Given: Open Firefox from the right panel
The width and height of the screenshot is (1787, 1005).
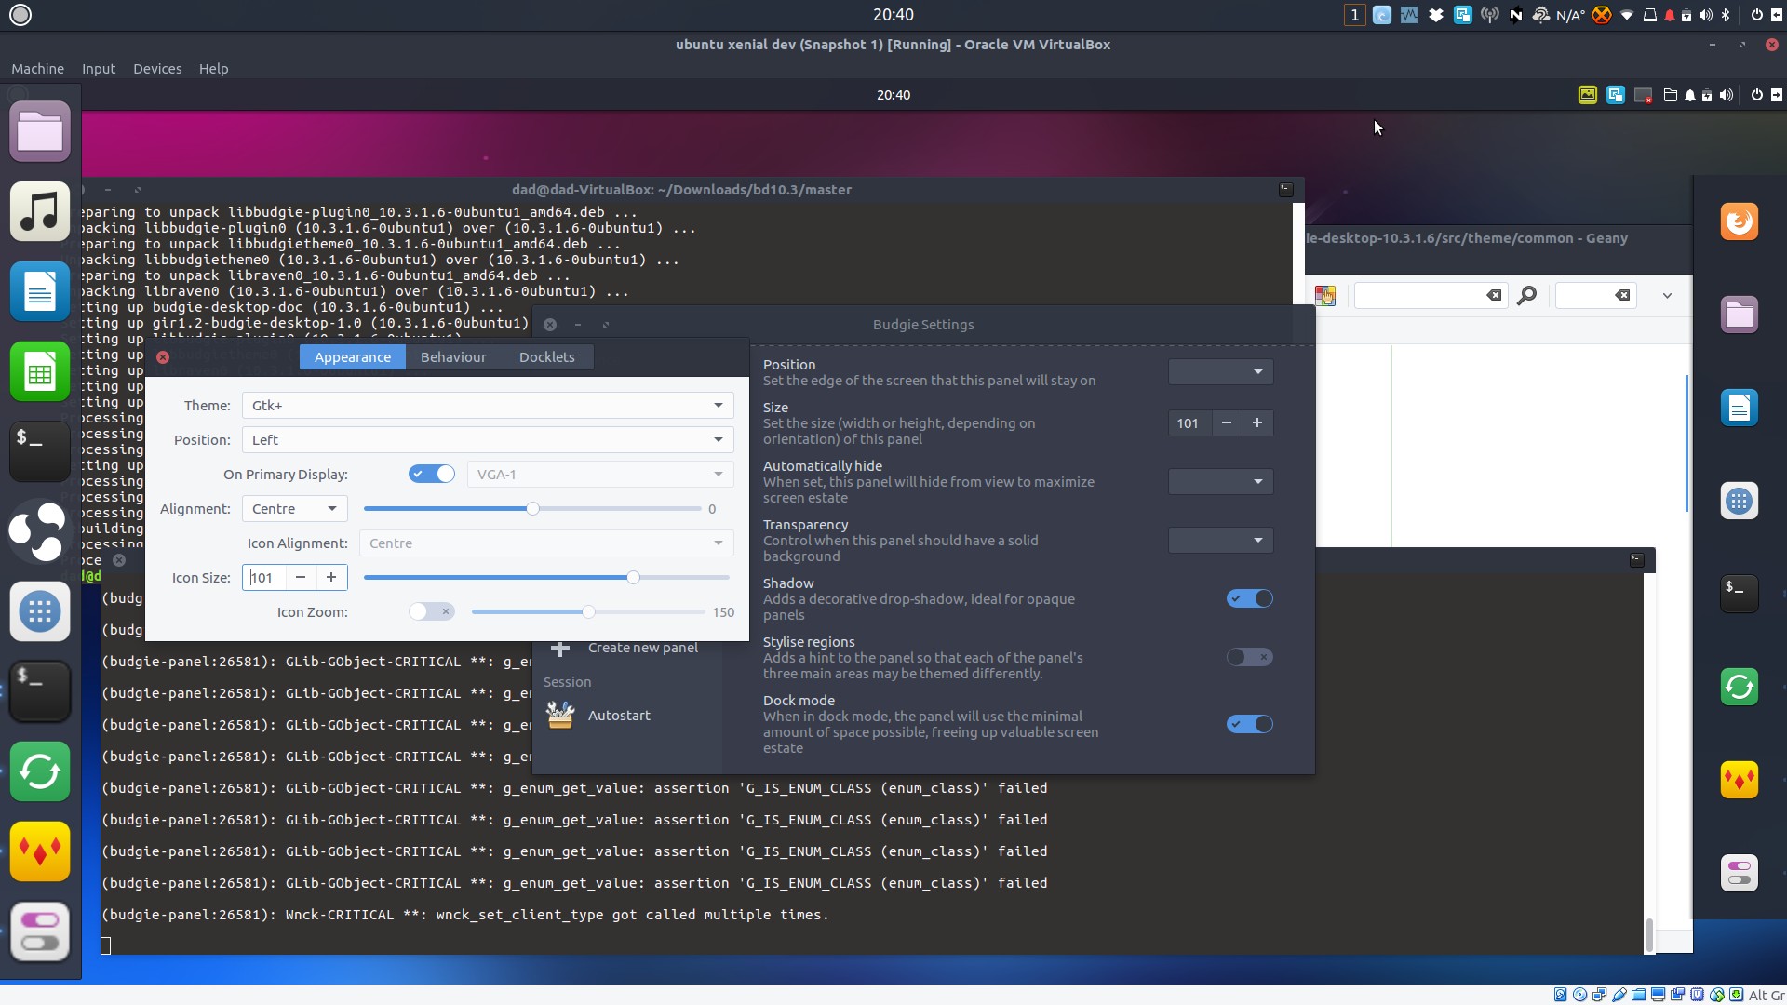Looking at the screenshot, I should click(1739, 221).
